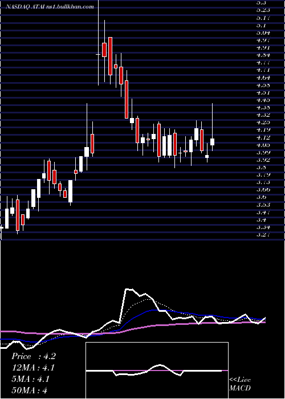The image size is (285, 399).
Task: Select the 4.05 price axis label
Action: tap(263, 145)
